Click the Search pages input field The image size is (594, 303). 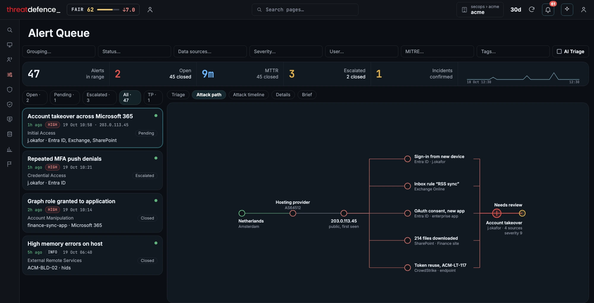(x=305, y=10)
